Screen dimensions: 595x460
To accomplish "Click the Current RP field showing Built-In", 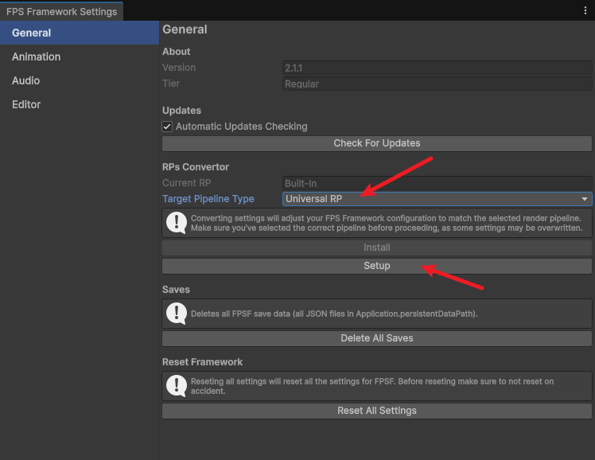I will click(x=437, y=183).
